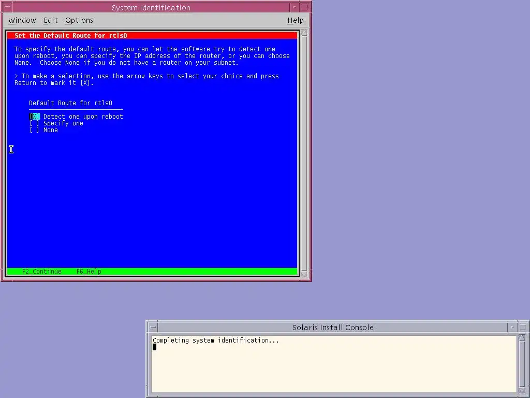Click F6_Help in the green bar
This screenshot has height=398, width=530.
click(x=89, y=272)
